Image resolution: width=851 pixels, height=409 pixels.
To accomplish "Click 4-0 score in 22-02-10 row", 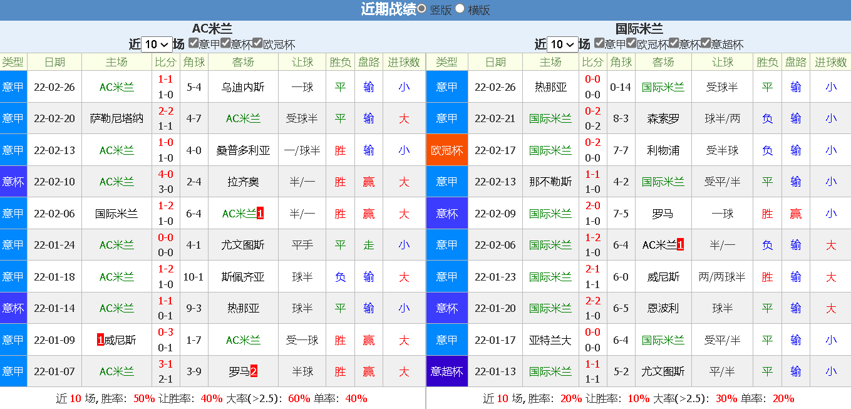I will click(165, 175).
